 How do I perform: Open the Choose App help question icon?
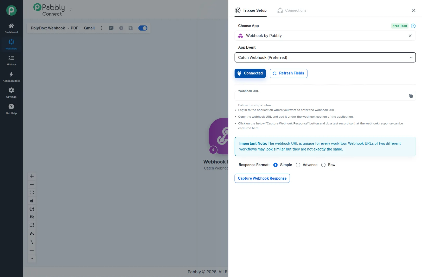pyautogui.click(x=413, y=26)
